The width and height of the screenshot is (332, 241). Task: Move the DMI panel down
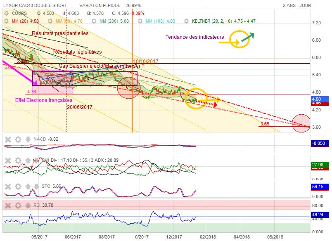[36, 160]
